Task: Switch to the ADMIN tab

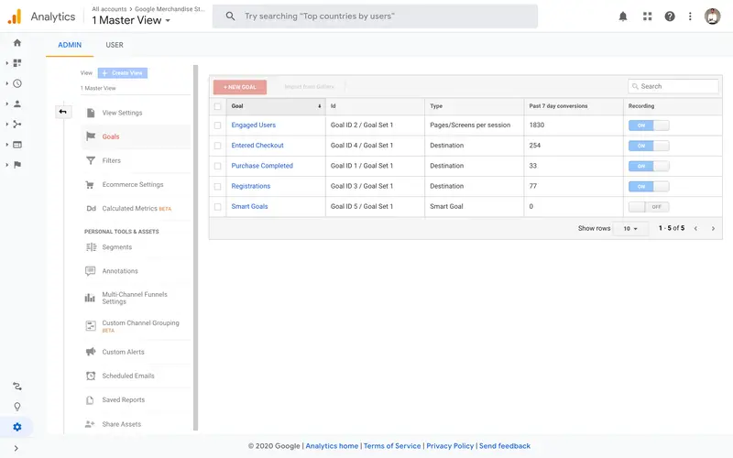Action: (70, 45)
